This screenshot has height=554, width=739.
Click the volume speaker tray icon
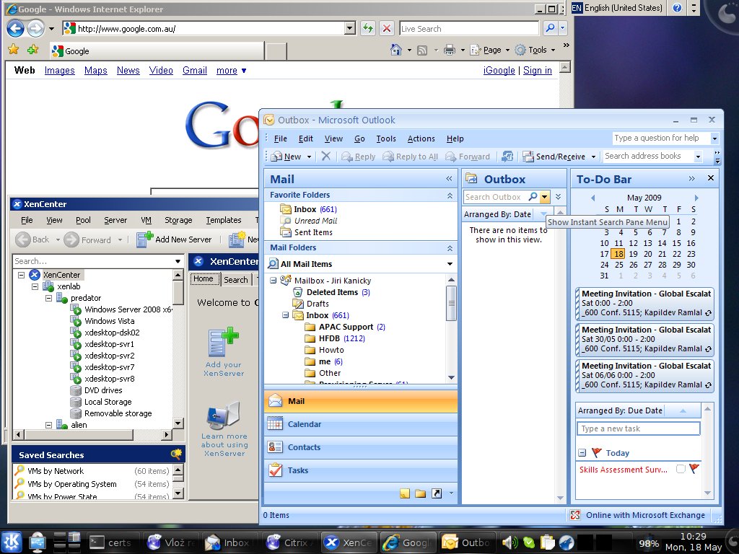coord(509,542)
